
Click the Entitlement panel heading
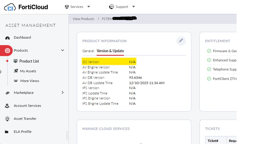pos(218,41)
